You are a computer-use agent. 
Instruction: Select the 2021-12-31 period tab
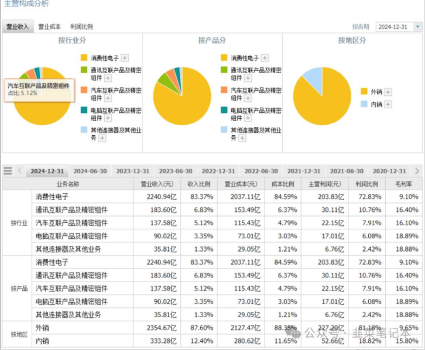[x=304, y=171]
